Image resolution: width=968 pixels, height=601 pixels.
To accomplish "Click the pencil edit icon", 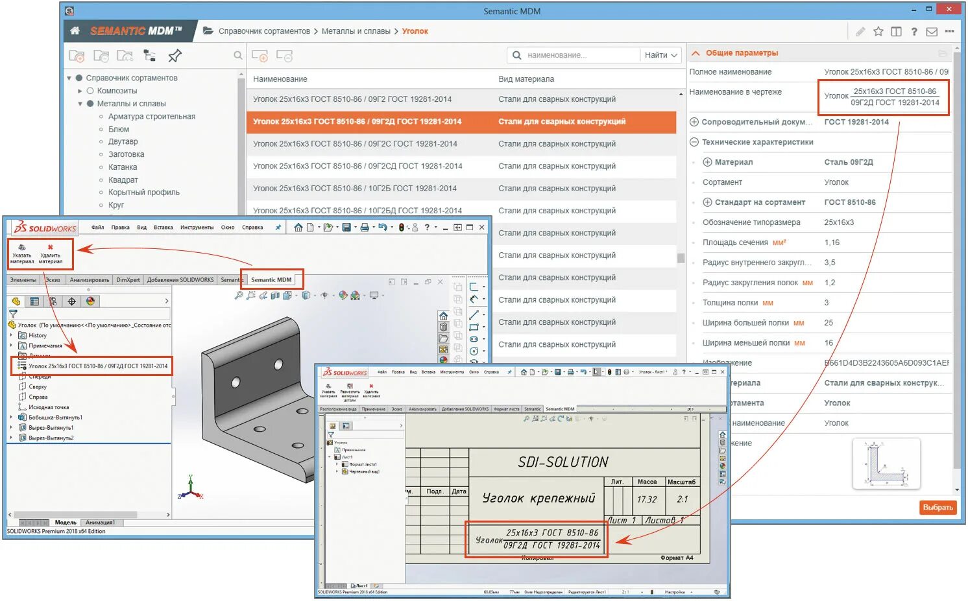I will point(860,31).
